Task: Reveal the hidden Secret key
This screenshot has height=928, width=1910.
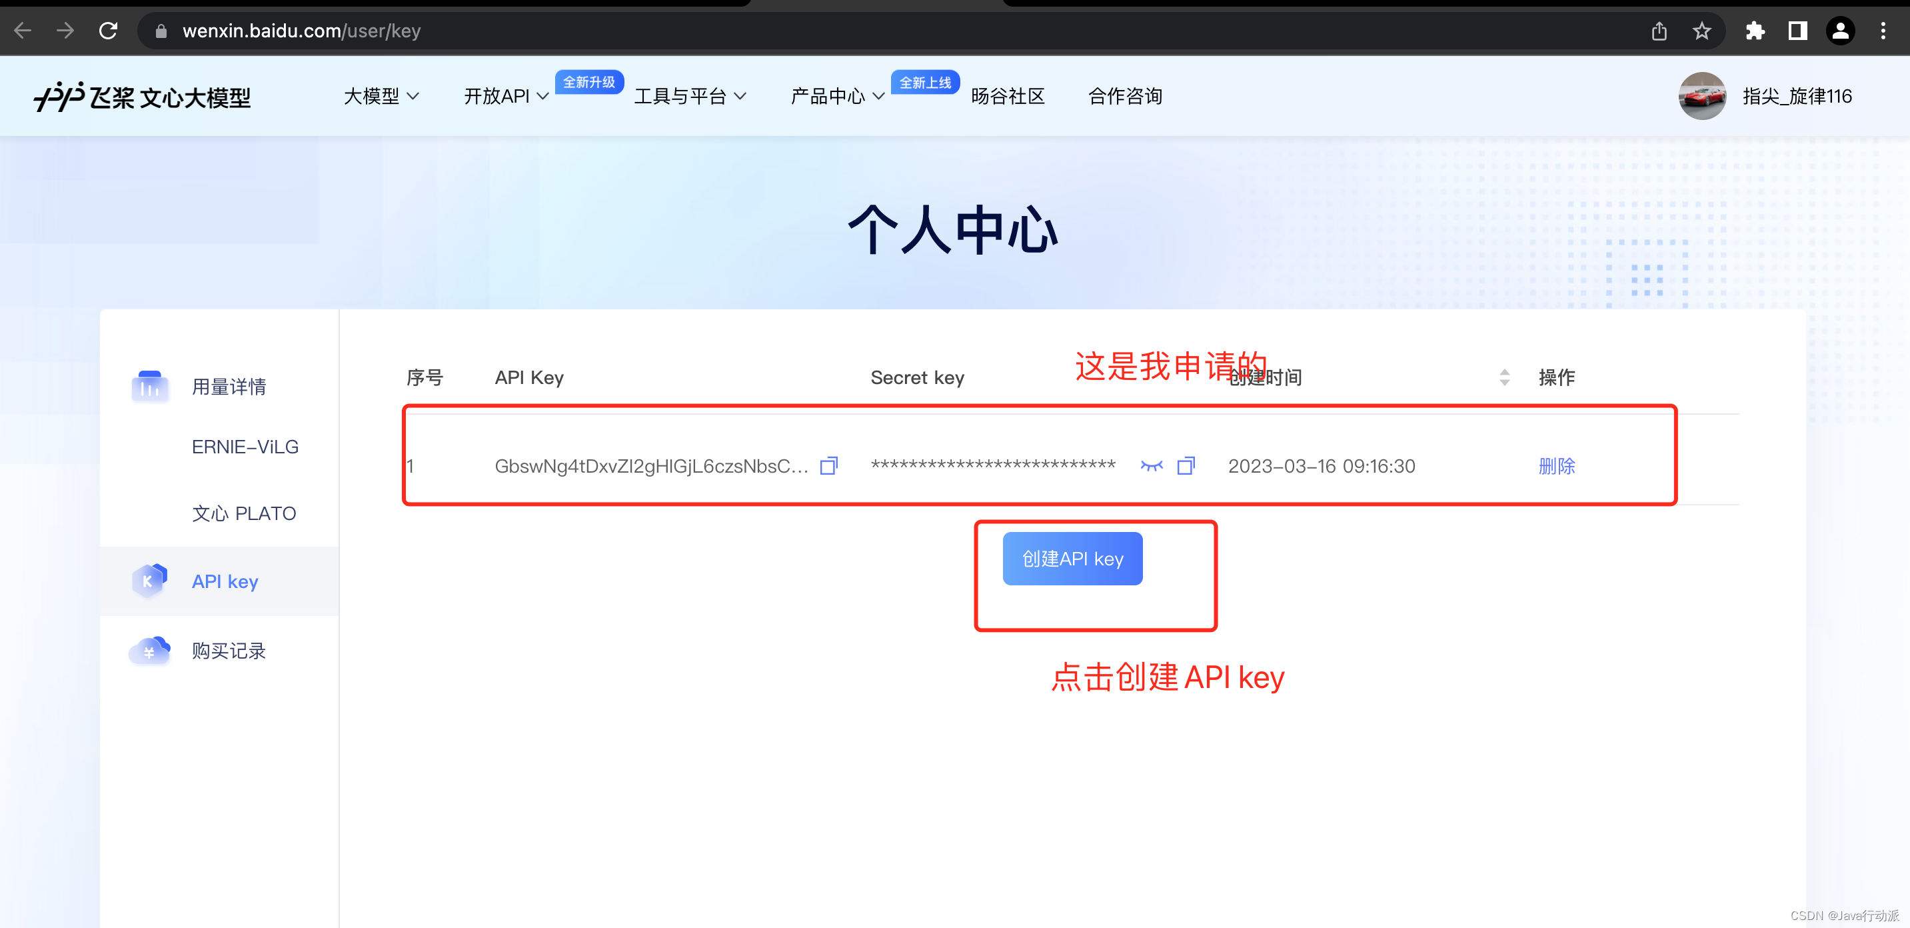Action: pos(1152,466)
